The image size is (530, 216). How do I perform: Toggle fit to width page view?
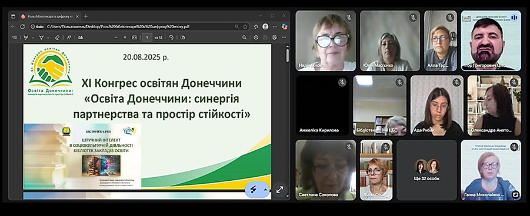pyautogui.click(x=134, y=38)
